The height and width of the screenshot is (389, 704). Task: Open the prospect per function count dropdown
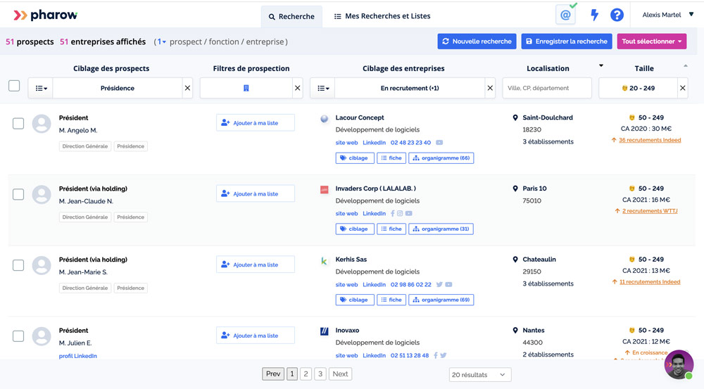coord(161,42)
